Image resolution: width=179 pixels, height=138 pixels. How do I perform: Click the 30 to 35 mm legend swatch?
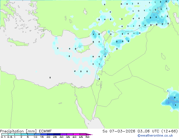(x=64, y=134)
